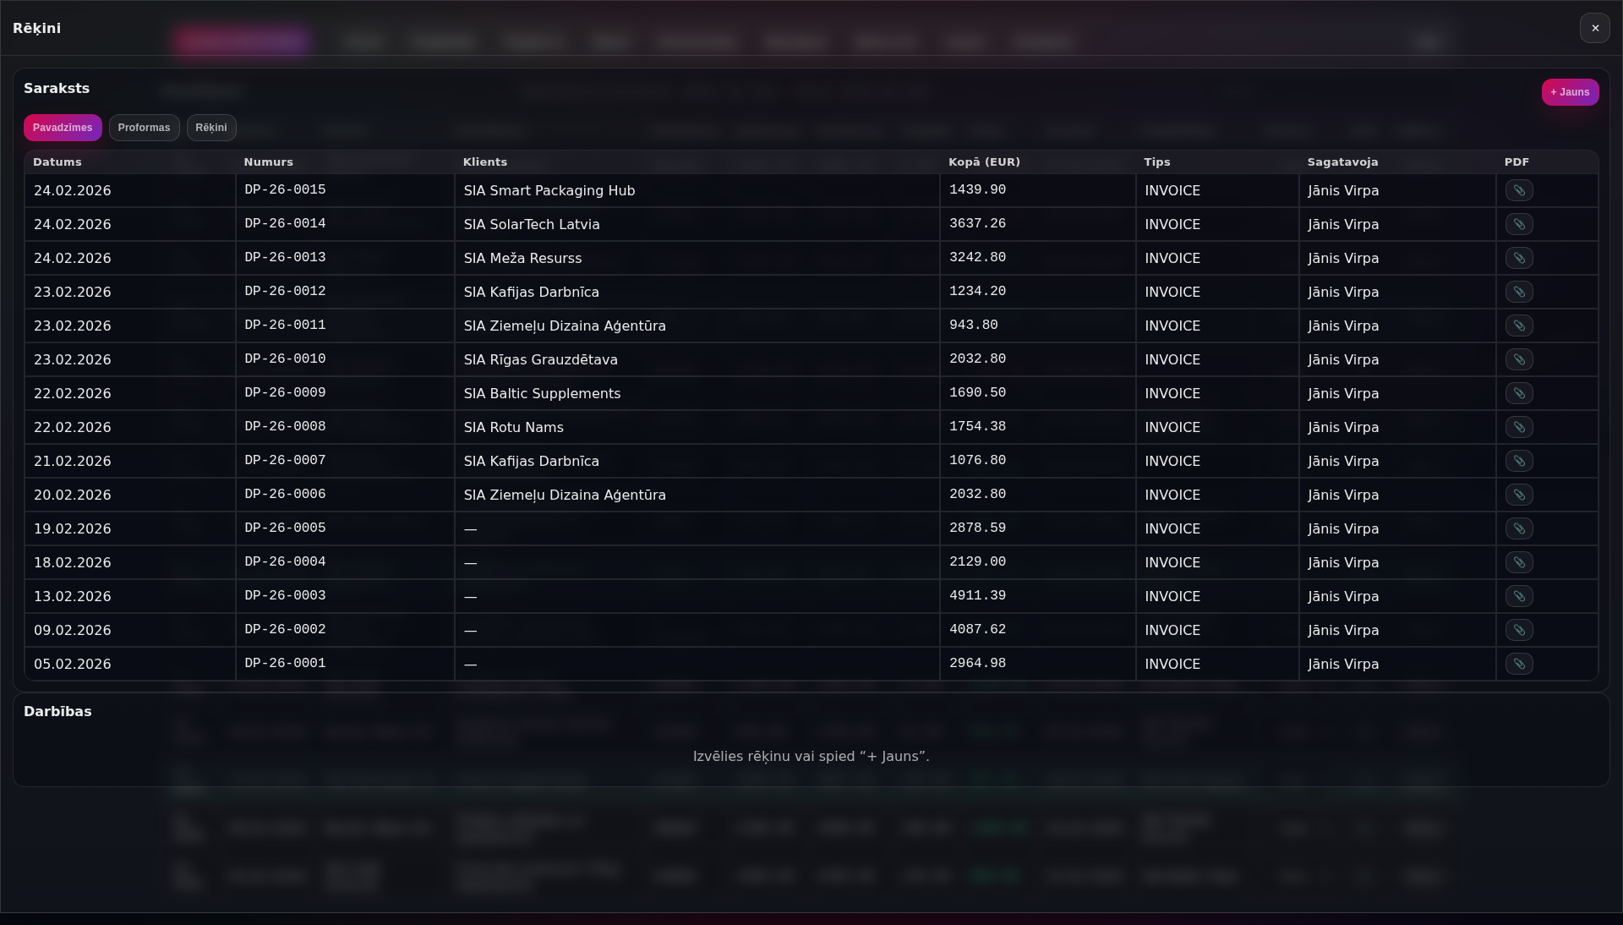Switch to the Rēķini filter
The height and width of the screenshot is (925, 1623).
210,128
